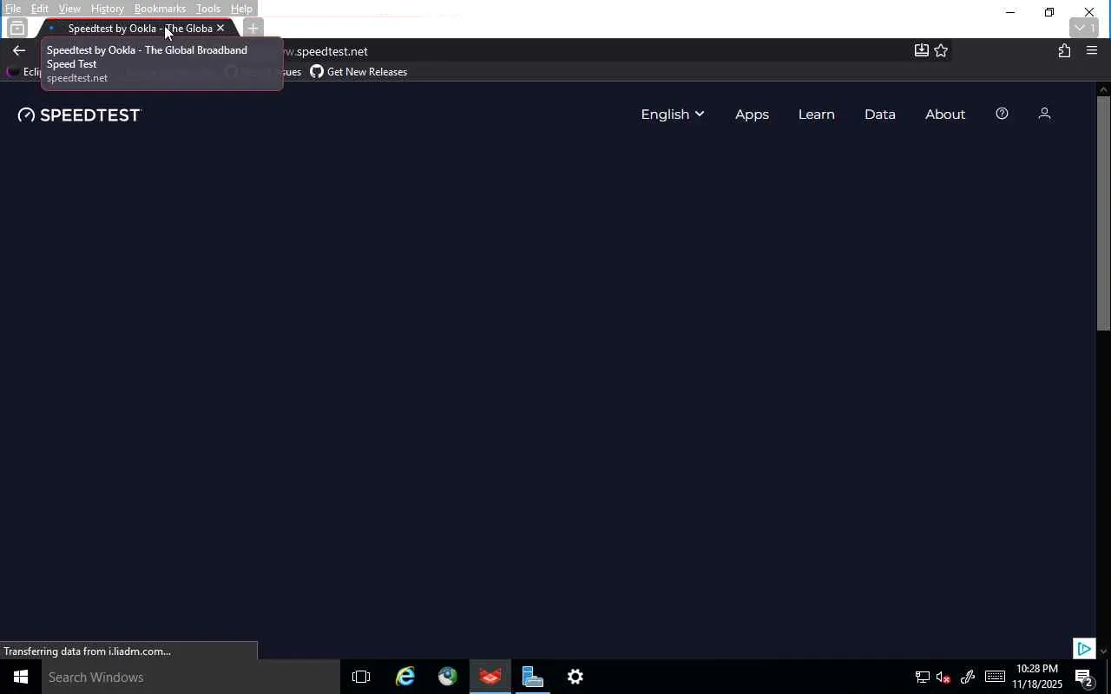The height and width of the screenshot is (694, 1111).
Task: Open the Help menu in the menu bar
Action: tap(241, 9)
